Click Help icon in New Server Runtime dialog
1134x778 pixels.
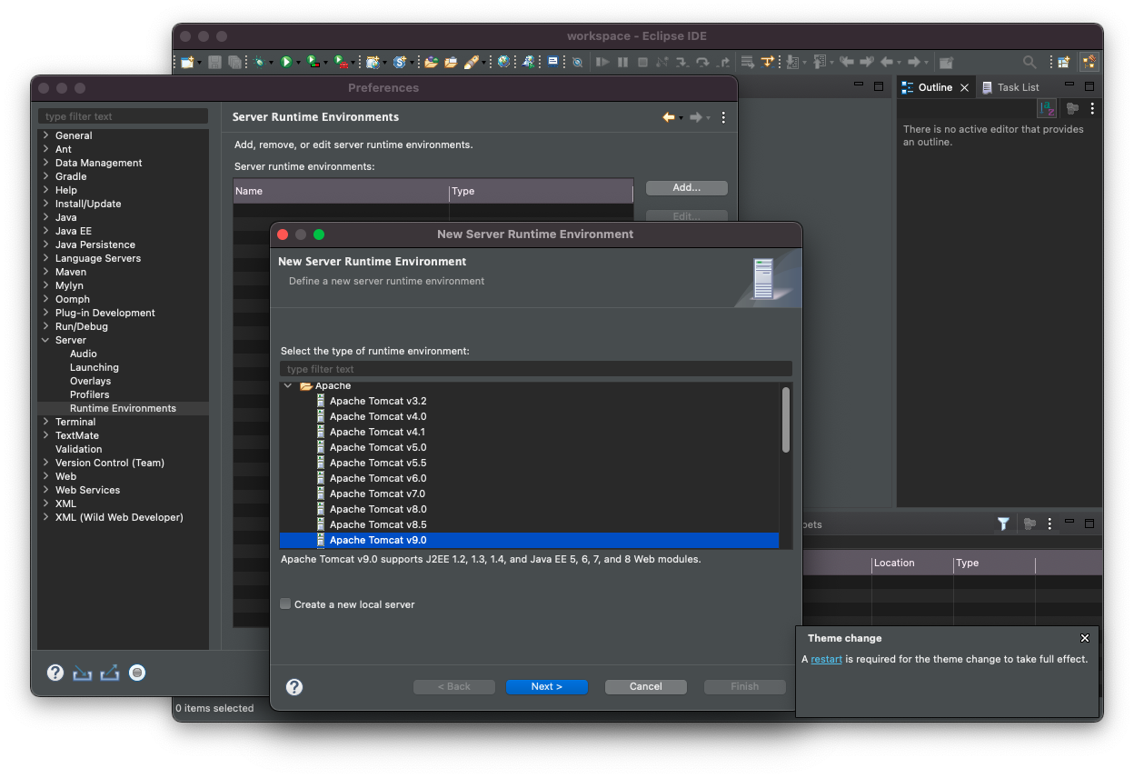294,687
